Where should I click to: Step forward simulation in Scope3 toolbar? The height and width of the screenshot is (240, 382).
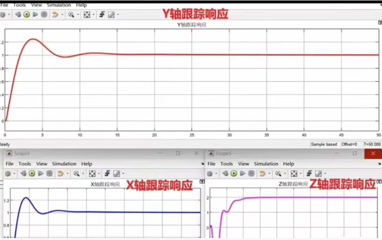coord(41,173)
